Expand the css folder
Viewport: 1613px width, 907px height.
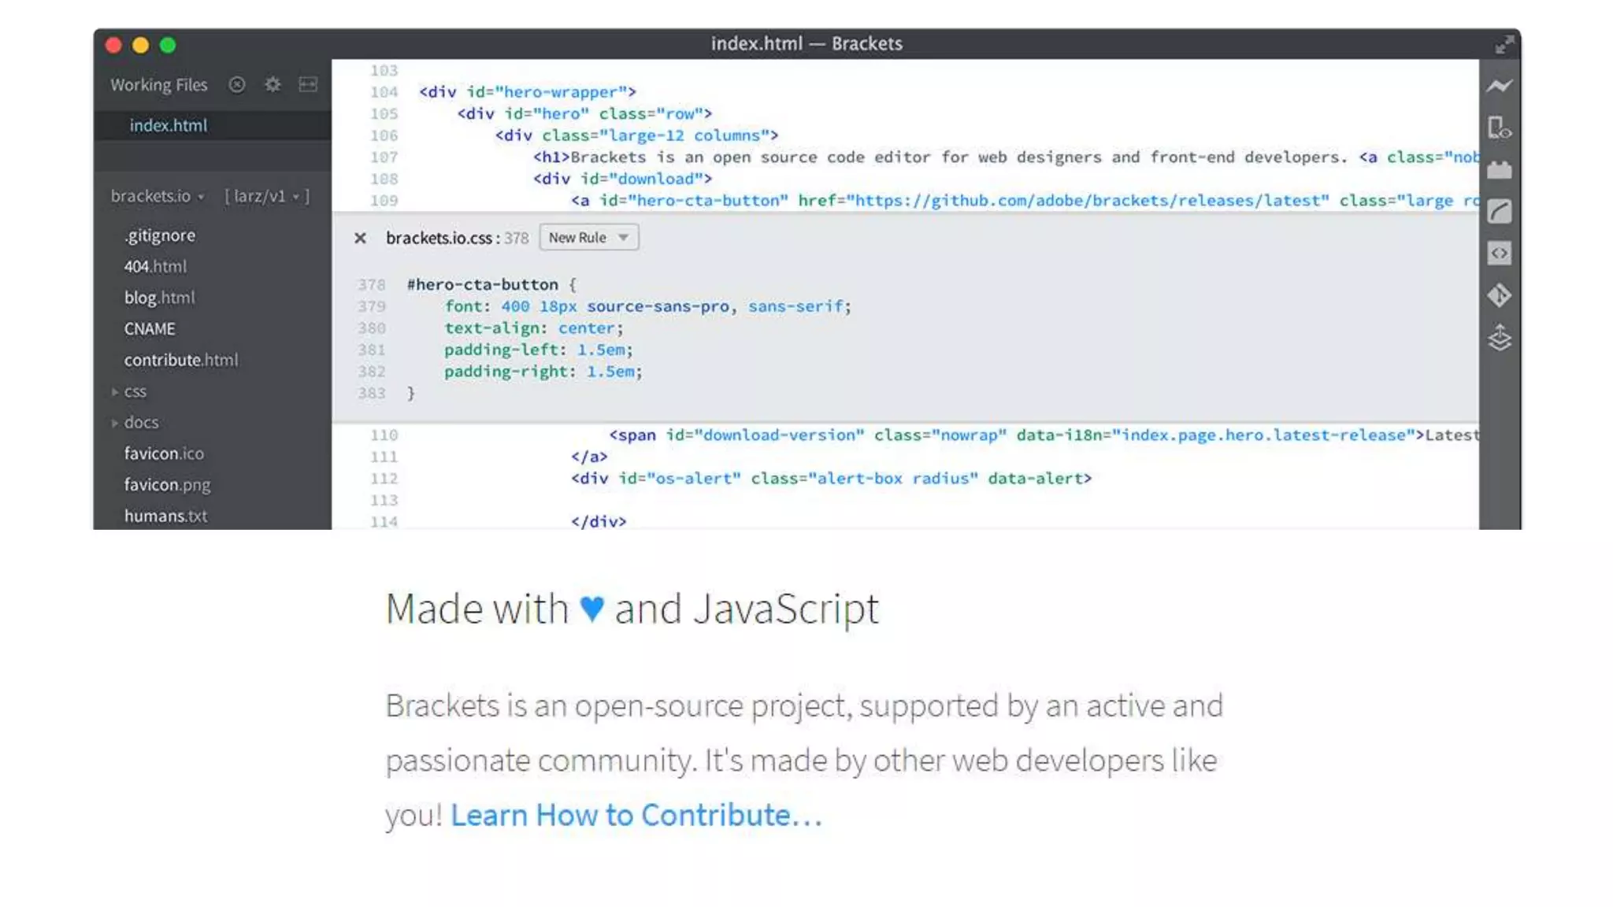pyautogui.click(x=134, y=391)
